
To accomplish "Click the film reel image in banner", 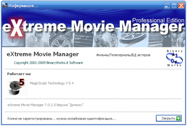I will 133,39.
